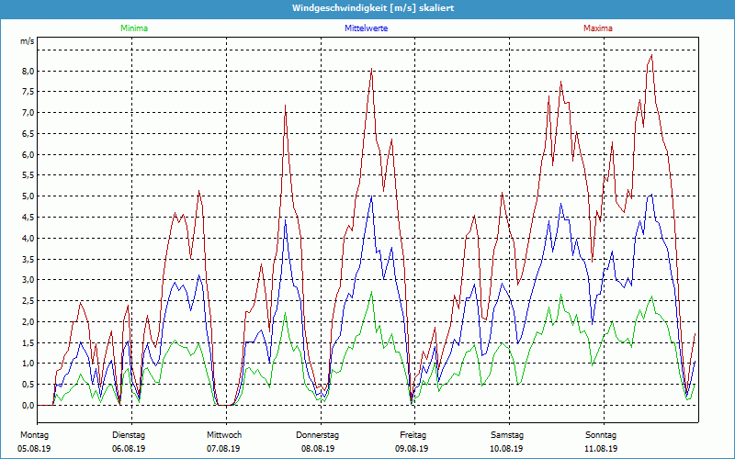The height and width of the screenshot is (459, 735).
Task: Click the 'm/s' axis unit label
Action: point(28,41)
